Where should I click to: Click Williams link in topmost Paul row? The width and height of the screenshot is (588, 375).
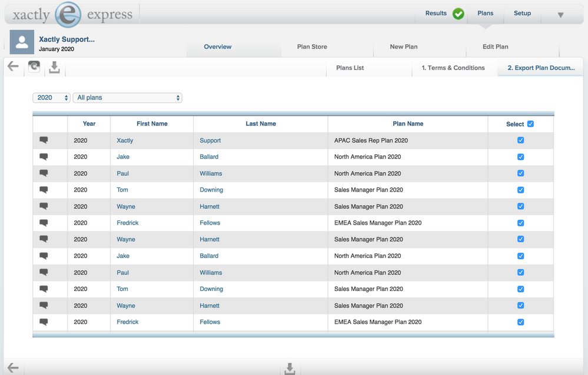coord(211,173)
